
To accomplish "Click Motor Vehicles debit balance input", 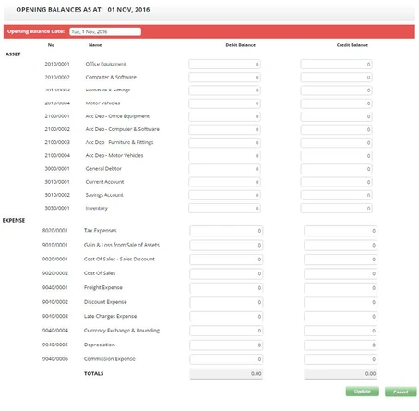I will click(x=224, y=103).
